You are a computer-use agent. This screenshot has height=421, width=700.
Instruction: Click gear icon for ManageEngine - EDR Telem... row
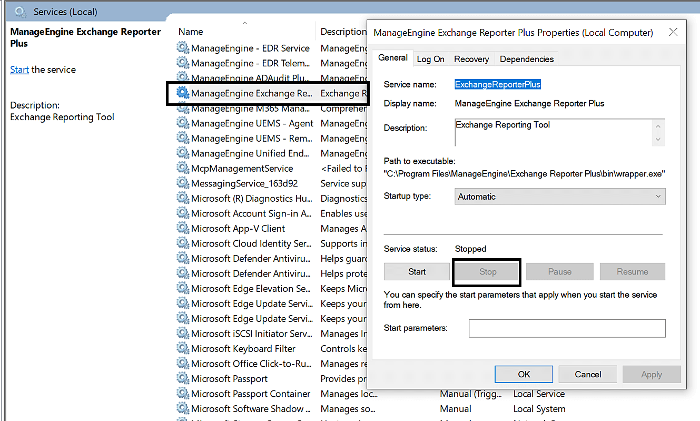(x=183, y=63)
